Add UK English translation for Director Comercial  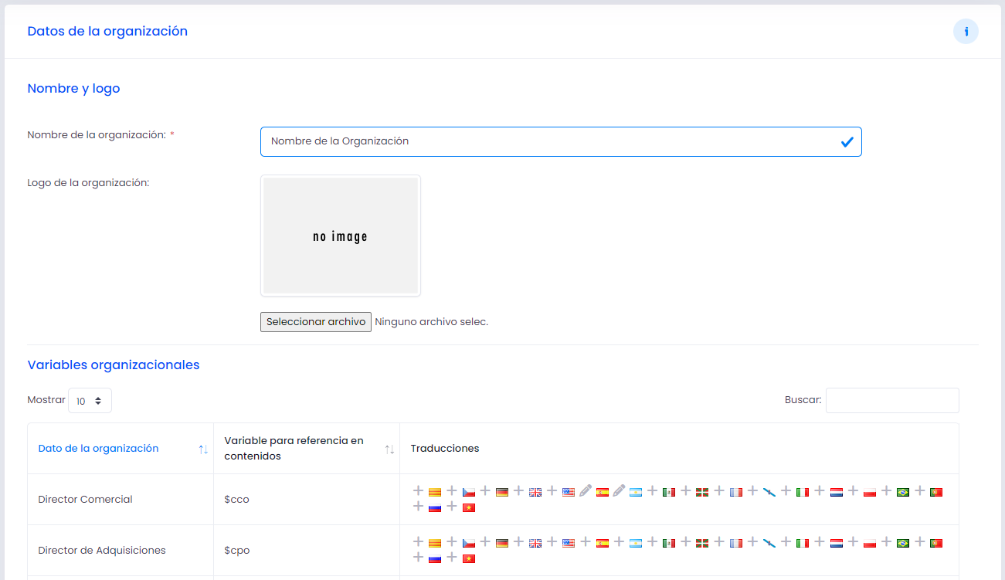[x=518, y=491]
